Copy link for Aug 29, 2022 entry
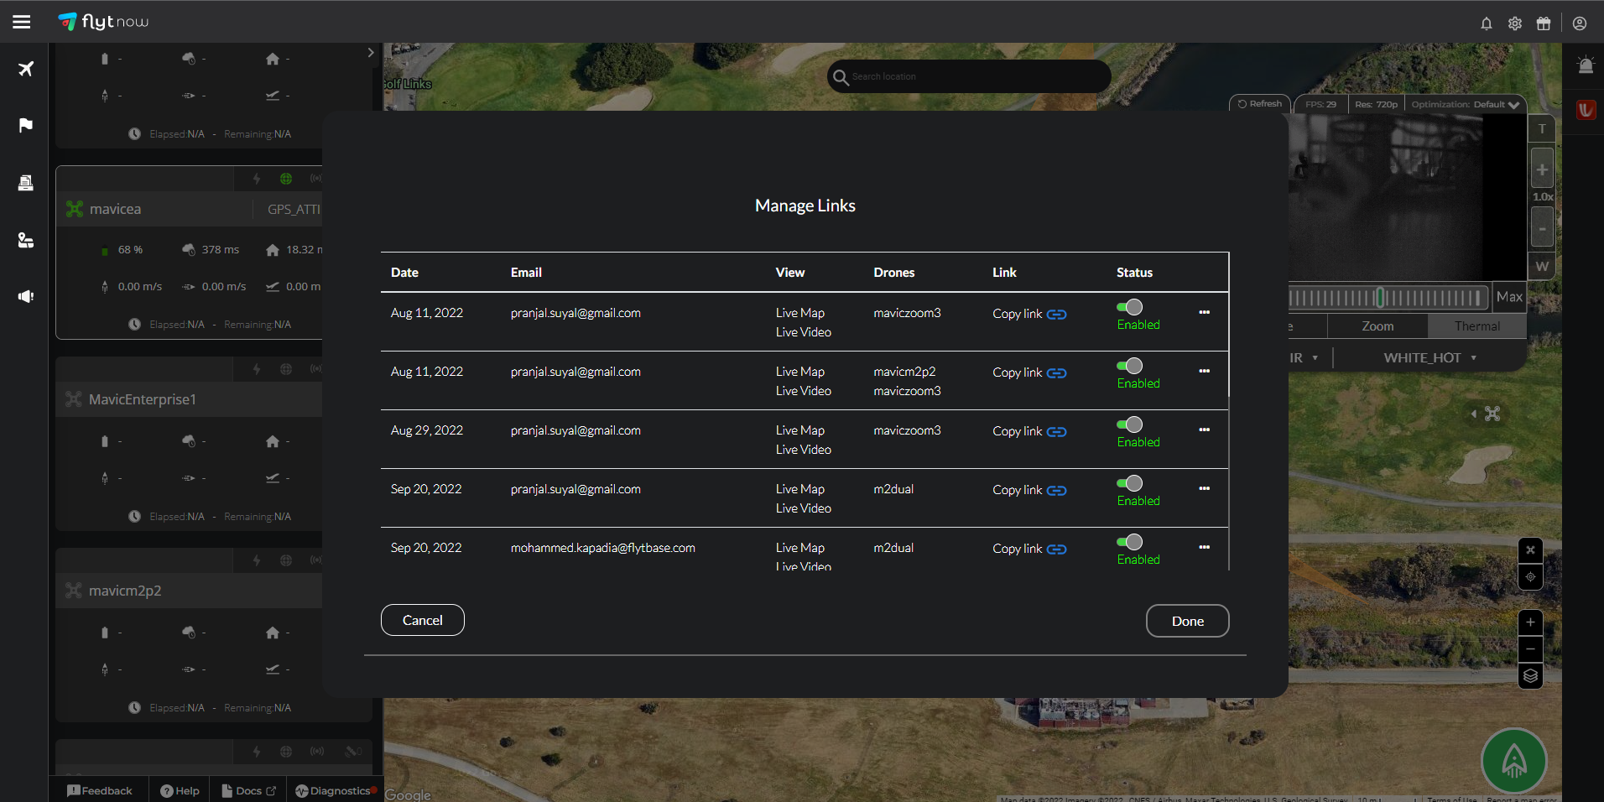Image resolution: width=1604 pixels, height=802 pixels. (x=1029, y=431)
